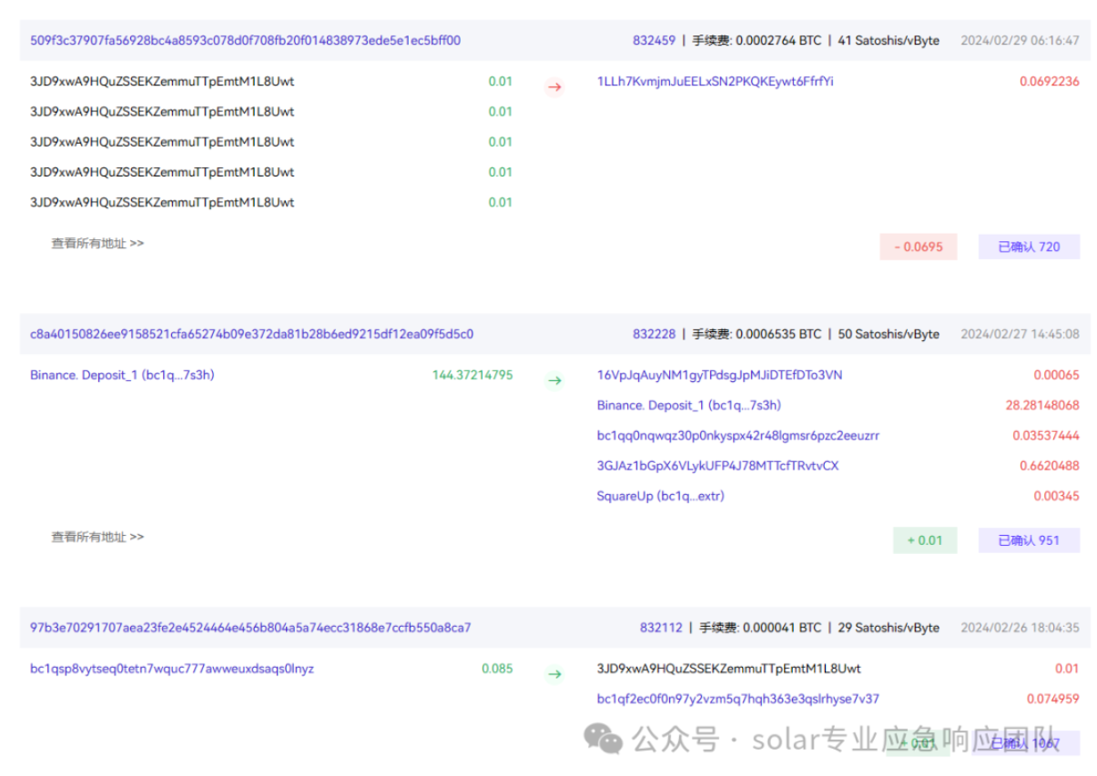Open transaction hash 509f3c37907fa...
This screenshot has width=1097, height=776.
[245, 40]
